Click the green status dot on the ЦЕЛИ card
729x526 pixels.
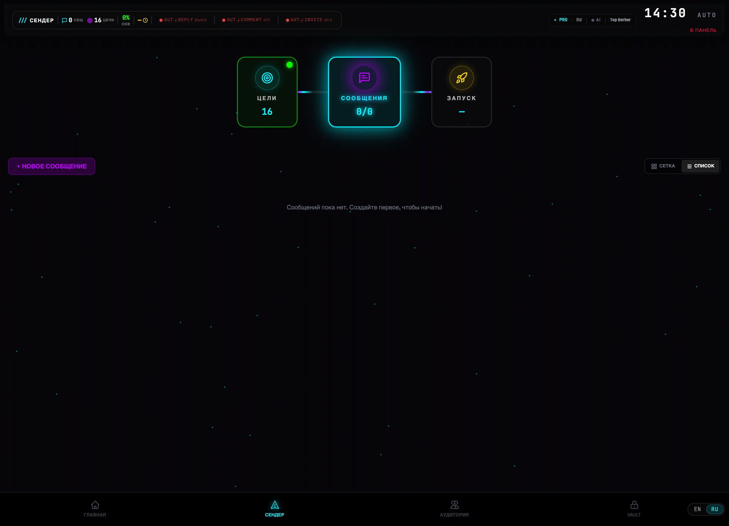289,65
